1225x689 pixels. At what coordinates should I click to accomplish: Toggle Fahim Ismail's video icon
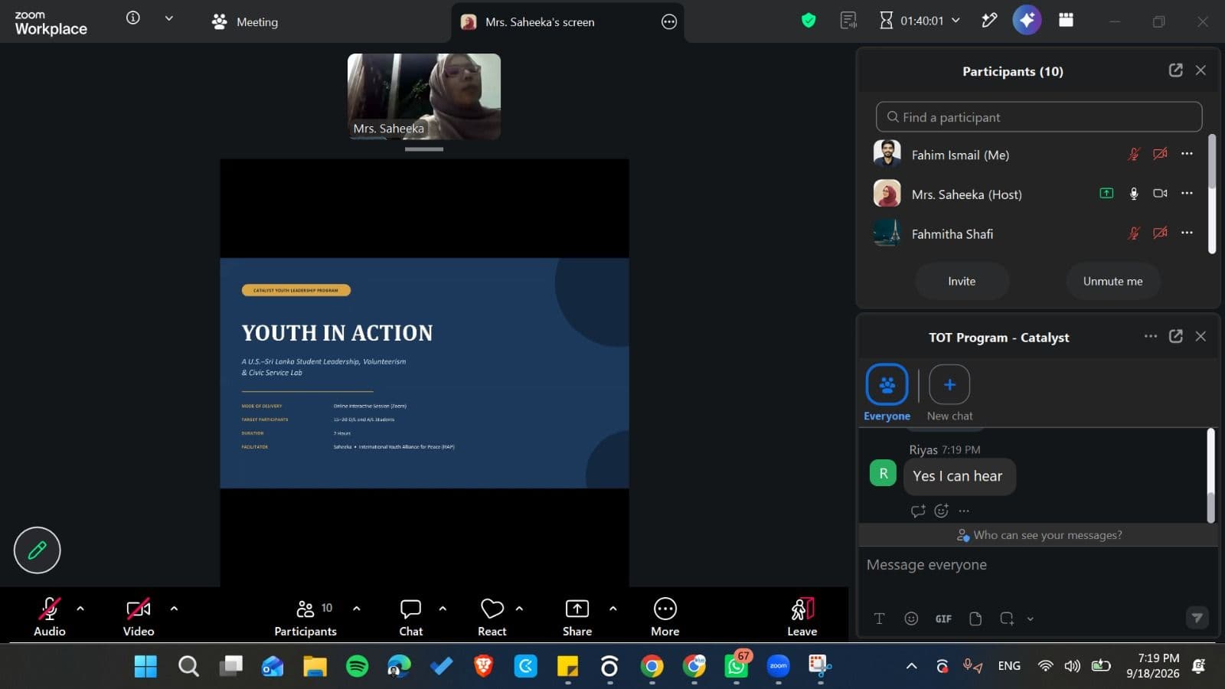click(1161, 154)
